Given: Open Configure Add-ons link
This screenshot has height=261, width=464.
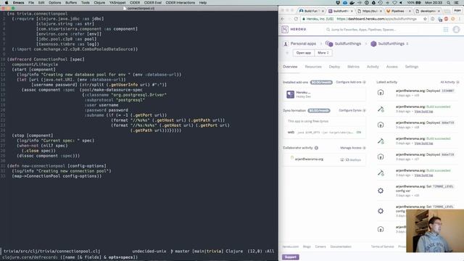Looking at the screenshot, I should [351, 82].
